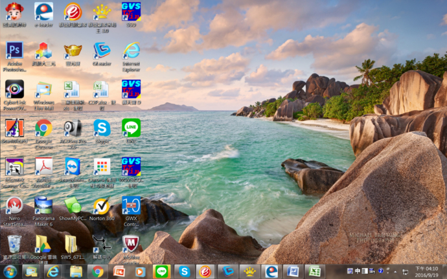
Task: Open Panorama Maker 6 on the desktop
Action: pyautogui.click(x=43, y=206)
